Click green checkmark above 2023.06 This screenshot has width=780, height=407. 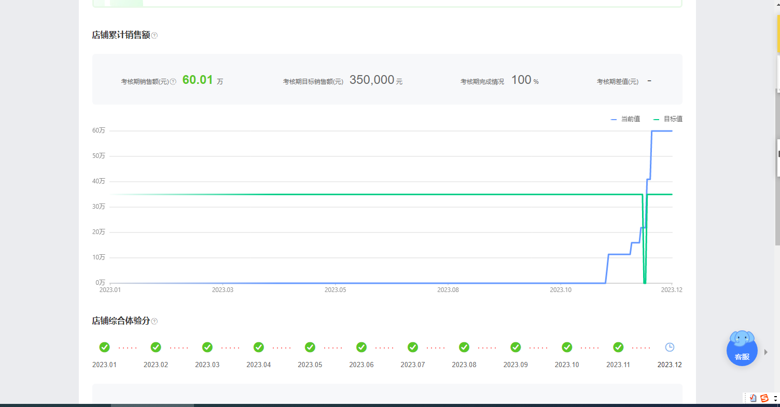(x=361, y=347)
